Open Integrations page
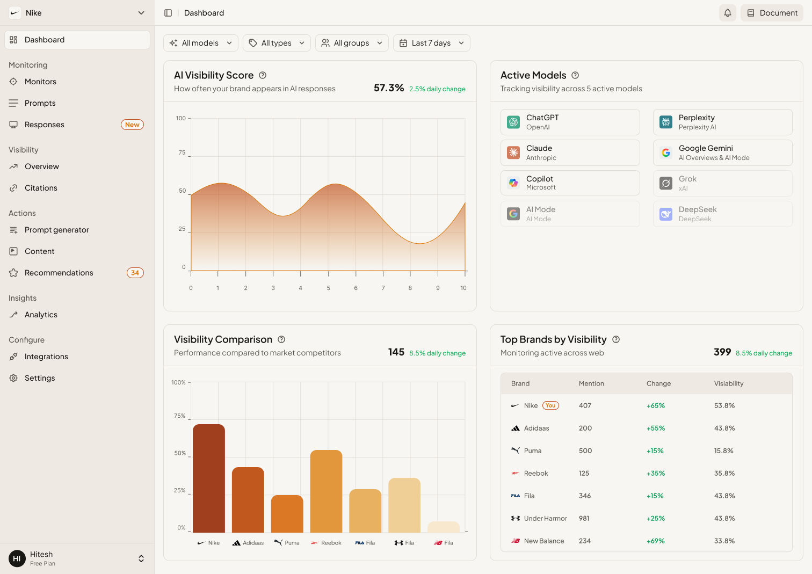Viewport: 812px width, 574px height. tap(77, 357)
